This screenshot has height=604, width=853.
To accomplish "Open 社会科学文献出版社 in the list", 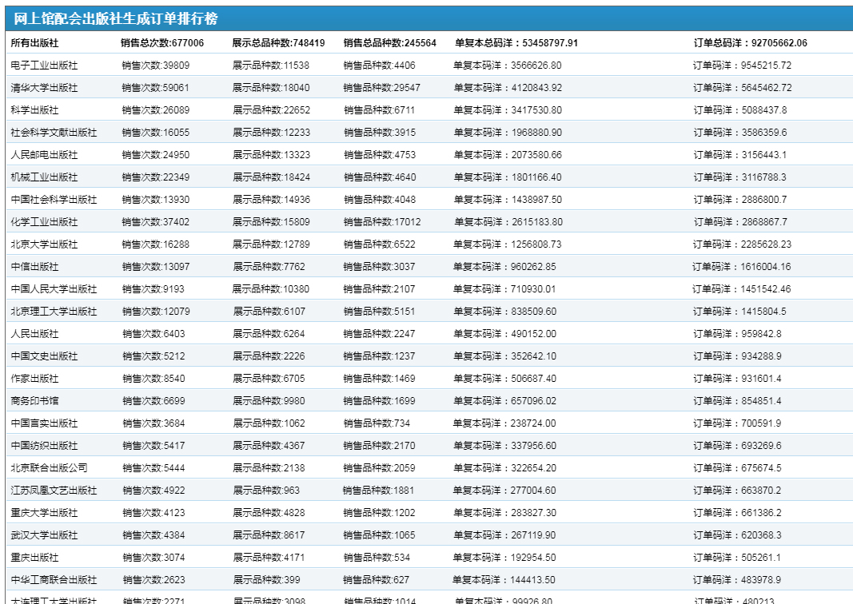I will point(54,133).
